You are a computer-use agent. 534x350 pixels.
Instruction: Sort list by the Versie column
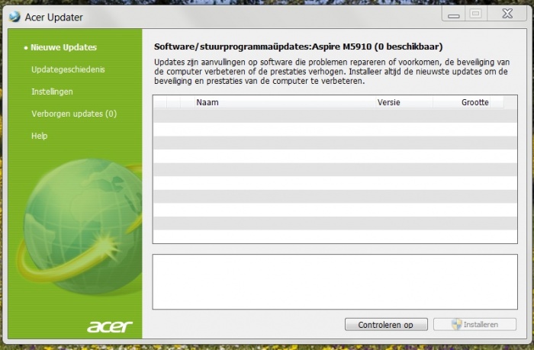tap(404, 102)
